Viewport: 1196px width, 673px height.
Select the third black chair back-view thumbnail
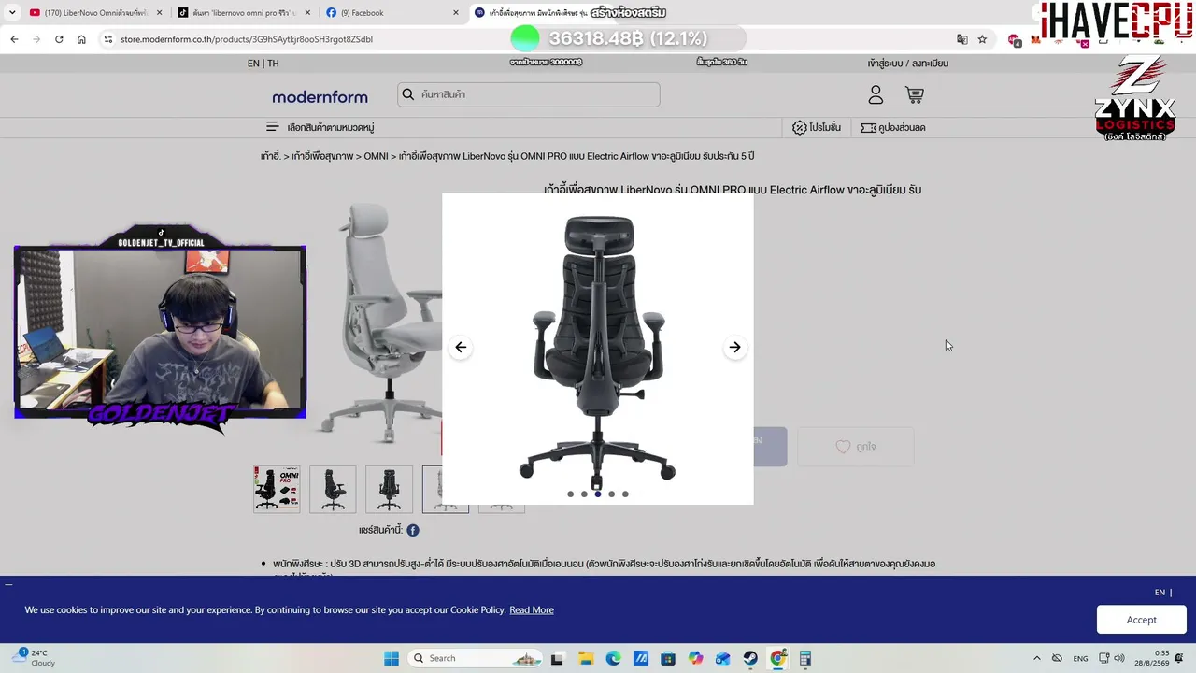[x=389, y=489]
